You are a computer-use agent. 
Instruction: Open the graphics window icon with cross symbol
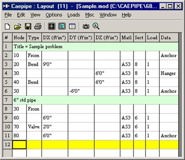52,26
